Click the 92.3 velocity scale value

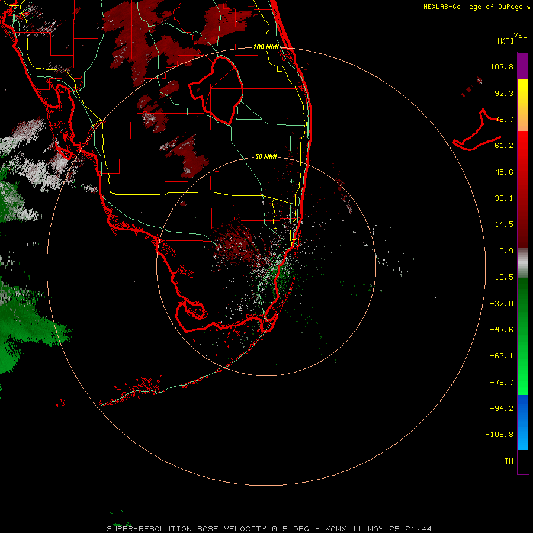[504, 93]
